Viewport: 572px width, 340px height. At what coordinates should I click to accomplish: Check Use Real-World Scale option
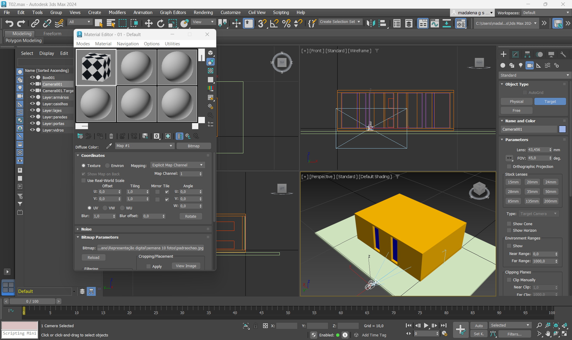84,180
